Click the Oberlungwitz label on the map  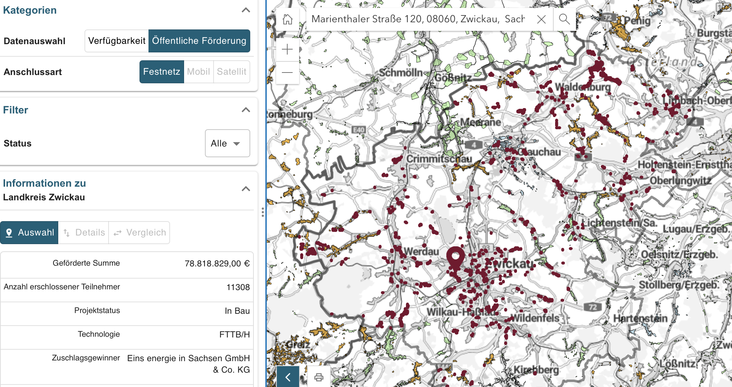point(681,181)
